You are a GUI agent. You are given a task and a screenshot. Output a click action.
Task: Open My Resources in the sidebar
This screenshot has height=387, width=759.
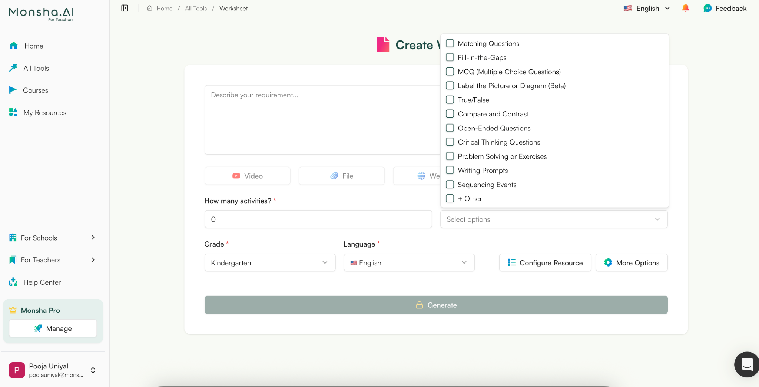pyautogui.click(x=44, y=112)
